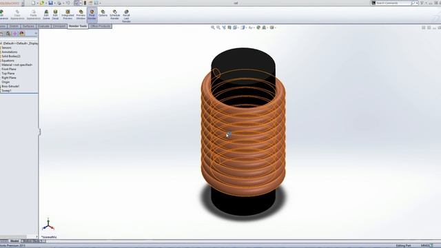
Task: Open Edit Scene tool
Action: (46, 14)
